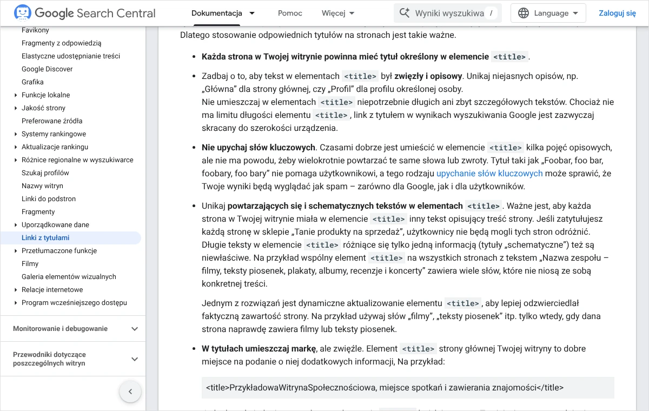Image resolution: width=649 pixels, height=411 pixels.
Task: Open upychanie słów kluczowych link
Action: click(x=489, y=173)
